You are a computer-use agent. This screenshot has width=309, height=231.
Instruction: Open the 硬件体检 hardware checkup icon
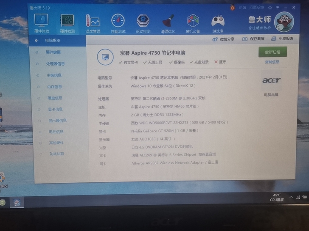(x=42, y=23)
